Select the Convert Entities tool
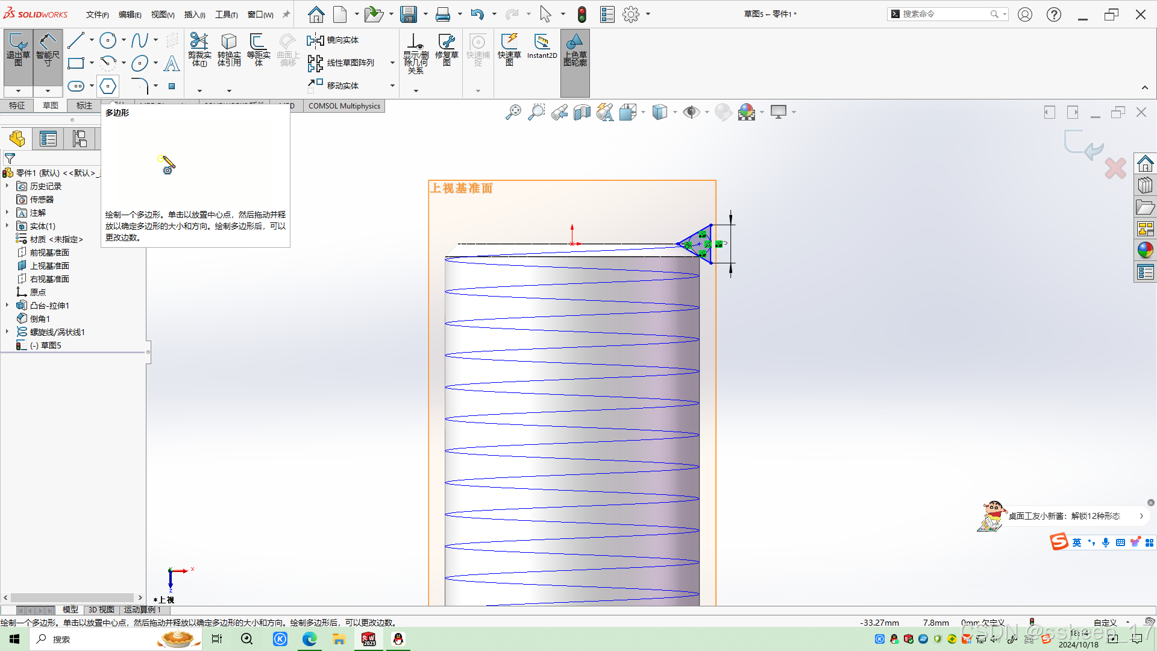The height and width of the screenshot is (651, 1157). (229, 48)
